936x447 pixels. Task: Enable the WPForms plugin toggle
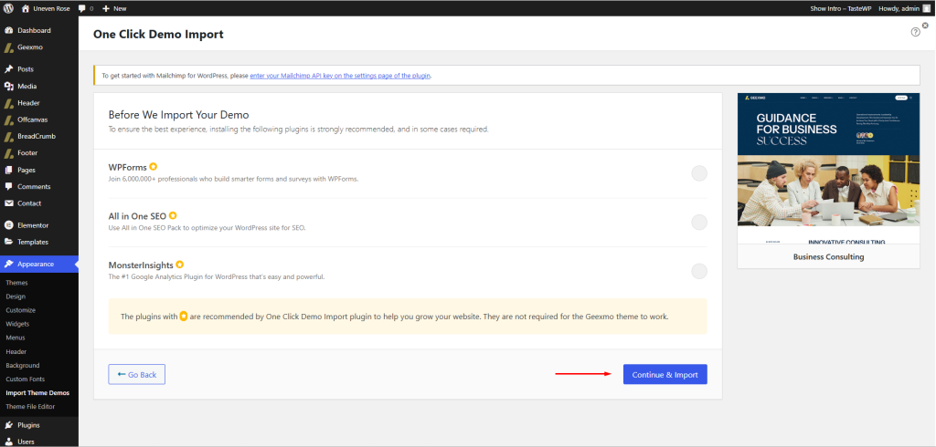coord(698,173)
